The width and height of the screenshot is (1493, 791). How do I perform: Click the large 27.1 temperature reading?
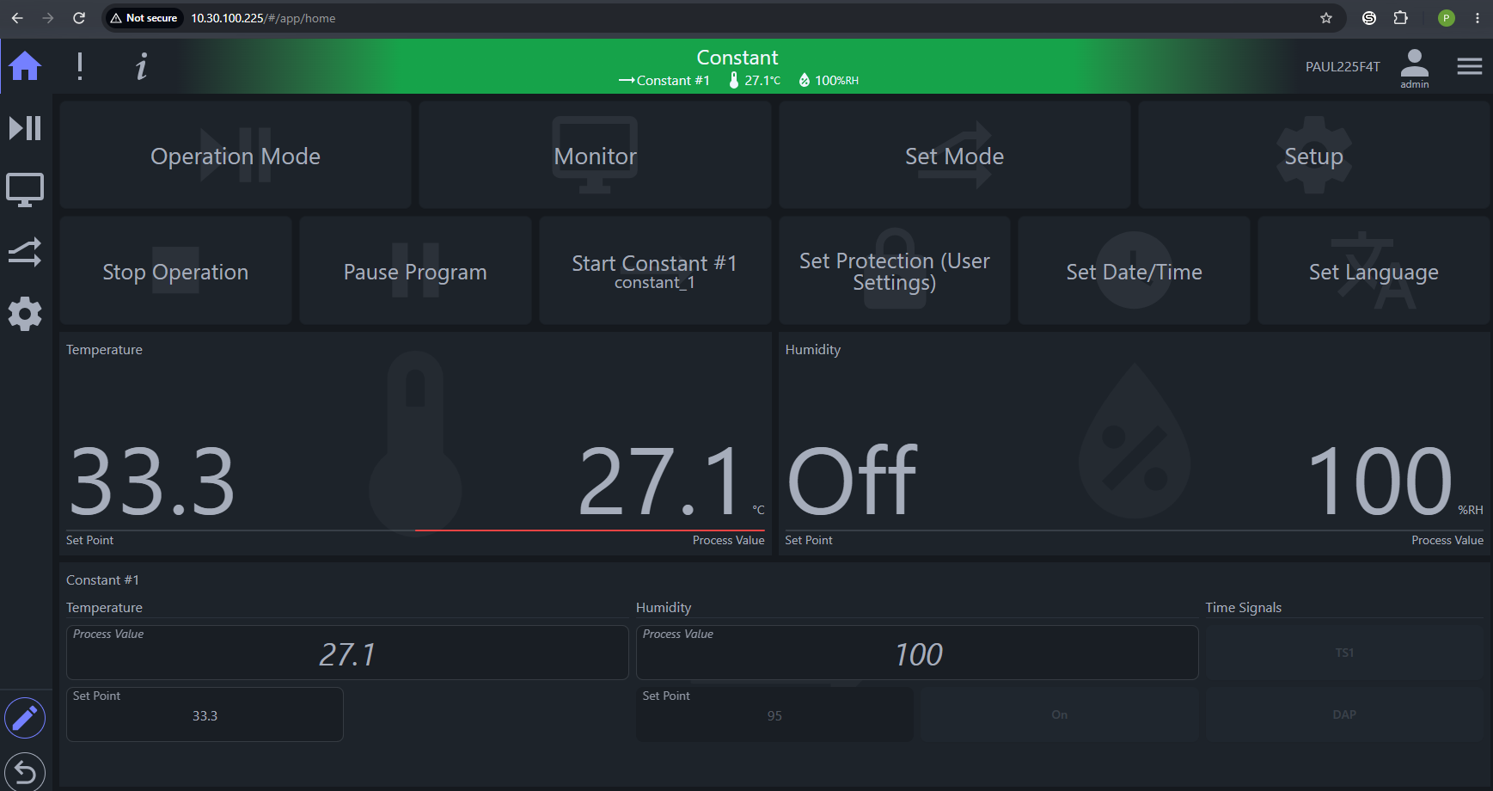pos(659,481)
